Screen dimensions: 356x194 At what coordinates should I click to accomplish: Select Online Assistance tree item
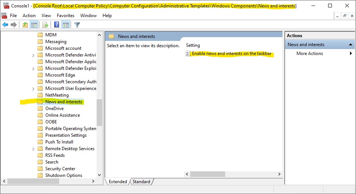tap(63, 115)
